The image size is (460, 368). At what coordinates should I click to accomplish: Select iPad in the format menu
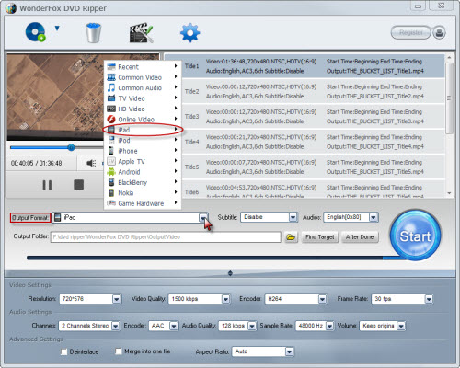[143, 130]
